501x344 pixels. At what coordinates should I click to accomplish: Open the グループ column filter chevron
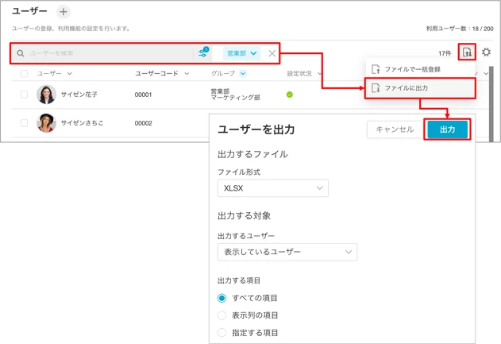point(243,74)
